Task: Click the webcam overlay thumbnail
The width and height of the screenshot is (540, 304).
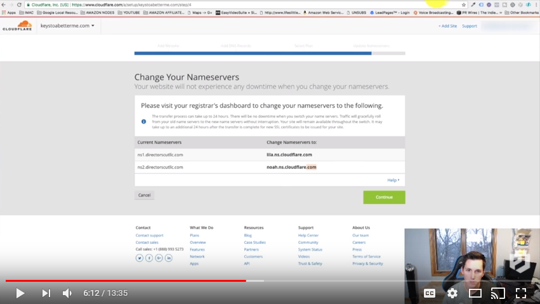Action: tap(472, 266)
